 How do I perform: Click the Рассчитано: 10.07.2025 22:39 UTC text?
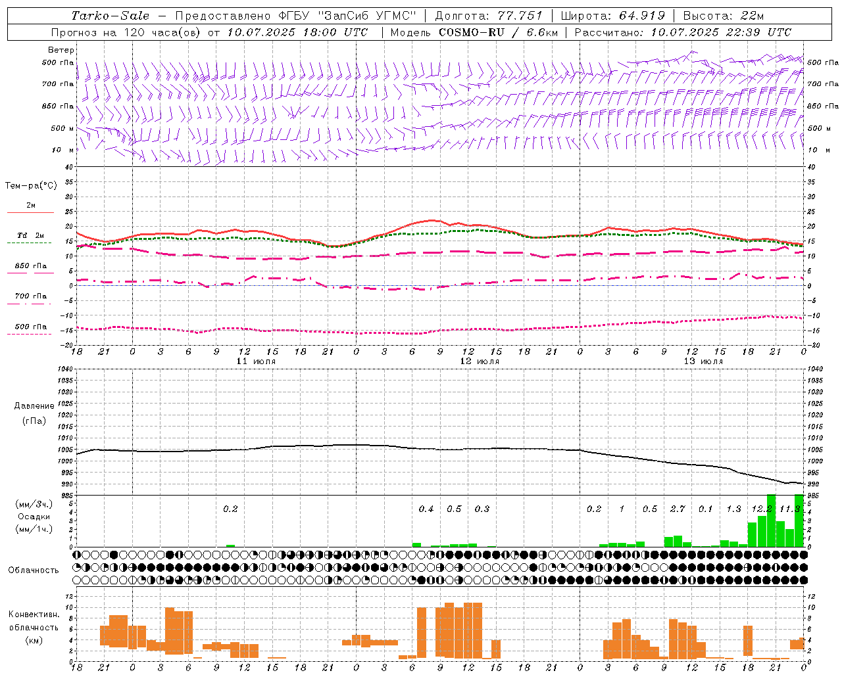[683, 32]
